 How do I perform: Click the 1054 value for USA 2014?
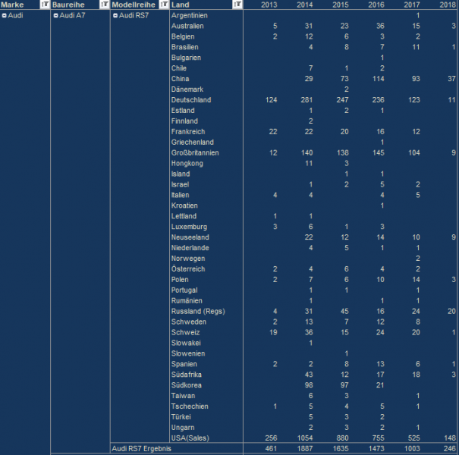coord(305,438)
